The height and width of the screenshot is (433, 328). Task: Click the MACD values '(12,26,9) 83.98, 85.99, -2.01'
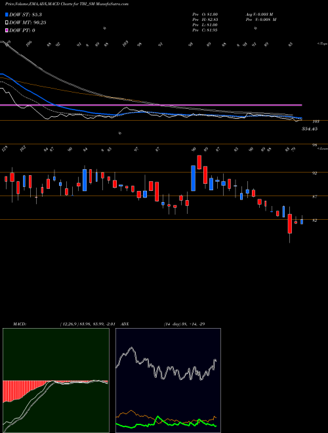click(89, 323)
